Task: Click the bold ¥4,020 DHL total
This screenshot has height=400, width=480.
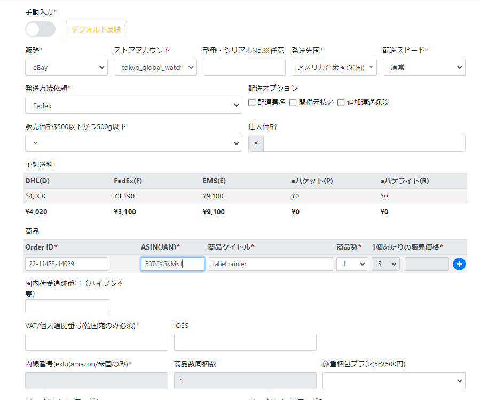Action: [x=36, y=212]
